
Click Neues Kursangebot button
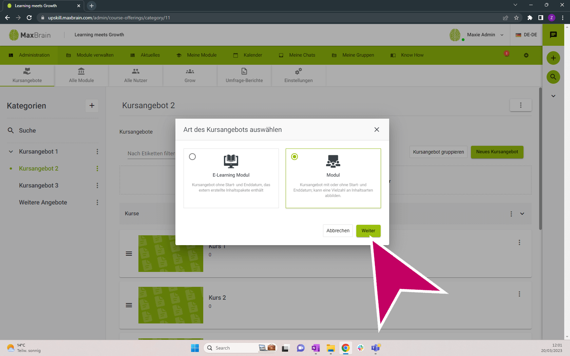497,152
